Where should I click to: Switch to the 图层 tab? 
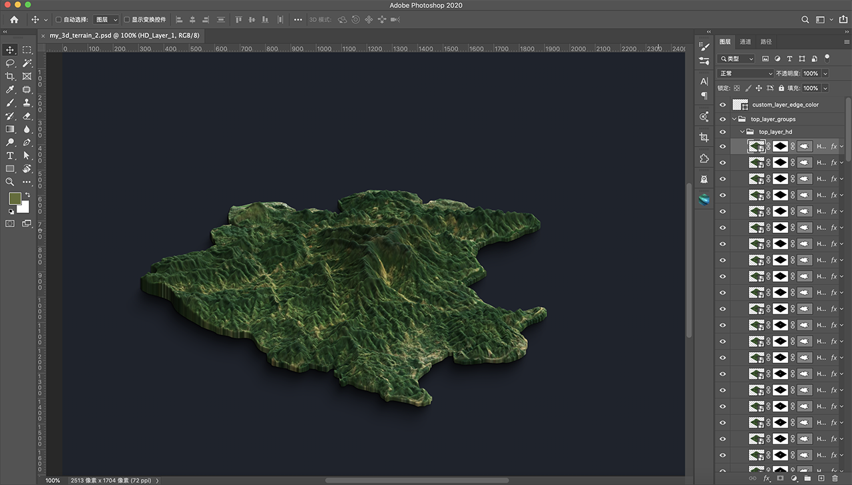[x=725, y=41]
